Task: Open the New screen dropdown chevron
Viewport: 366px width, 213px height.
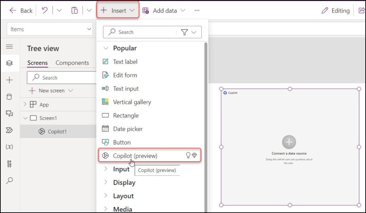Action: tap(70, 90)
